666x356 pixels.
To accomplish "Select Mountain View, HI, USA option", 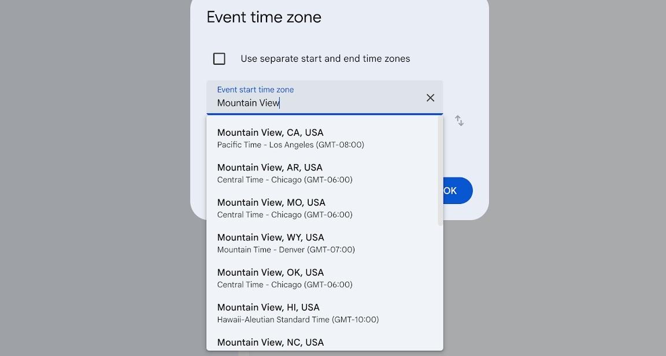I will (x=268, y=307).
